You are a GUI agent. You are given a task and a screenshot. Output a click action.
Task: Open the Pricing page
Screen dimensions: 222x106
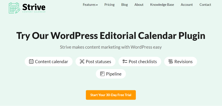click(x=110, y=5)
